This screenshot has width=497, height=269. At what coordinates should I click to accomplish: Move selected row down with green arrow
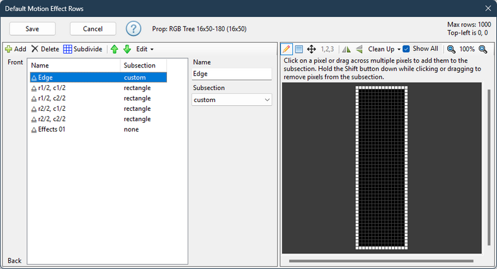click(x=127, y=49)
